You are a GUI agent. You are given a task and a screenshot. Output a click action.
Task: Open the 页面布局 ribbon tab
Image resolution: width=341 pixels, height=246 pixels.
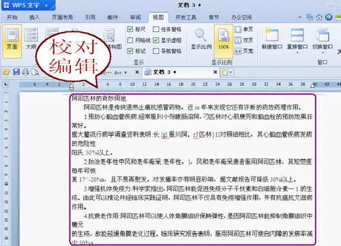pyautogui.click(x=62, y=17)
